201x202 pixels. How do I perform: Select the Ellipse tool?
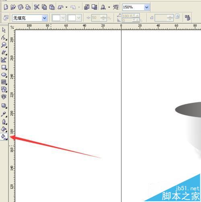[x=4, y=75]
